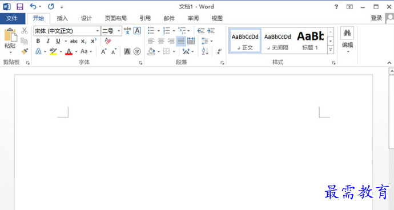Viewport: 394px width, 210px height.
Task: Cut the selection with scissors icon
Action: [25, 31]
